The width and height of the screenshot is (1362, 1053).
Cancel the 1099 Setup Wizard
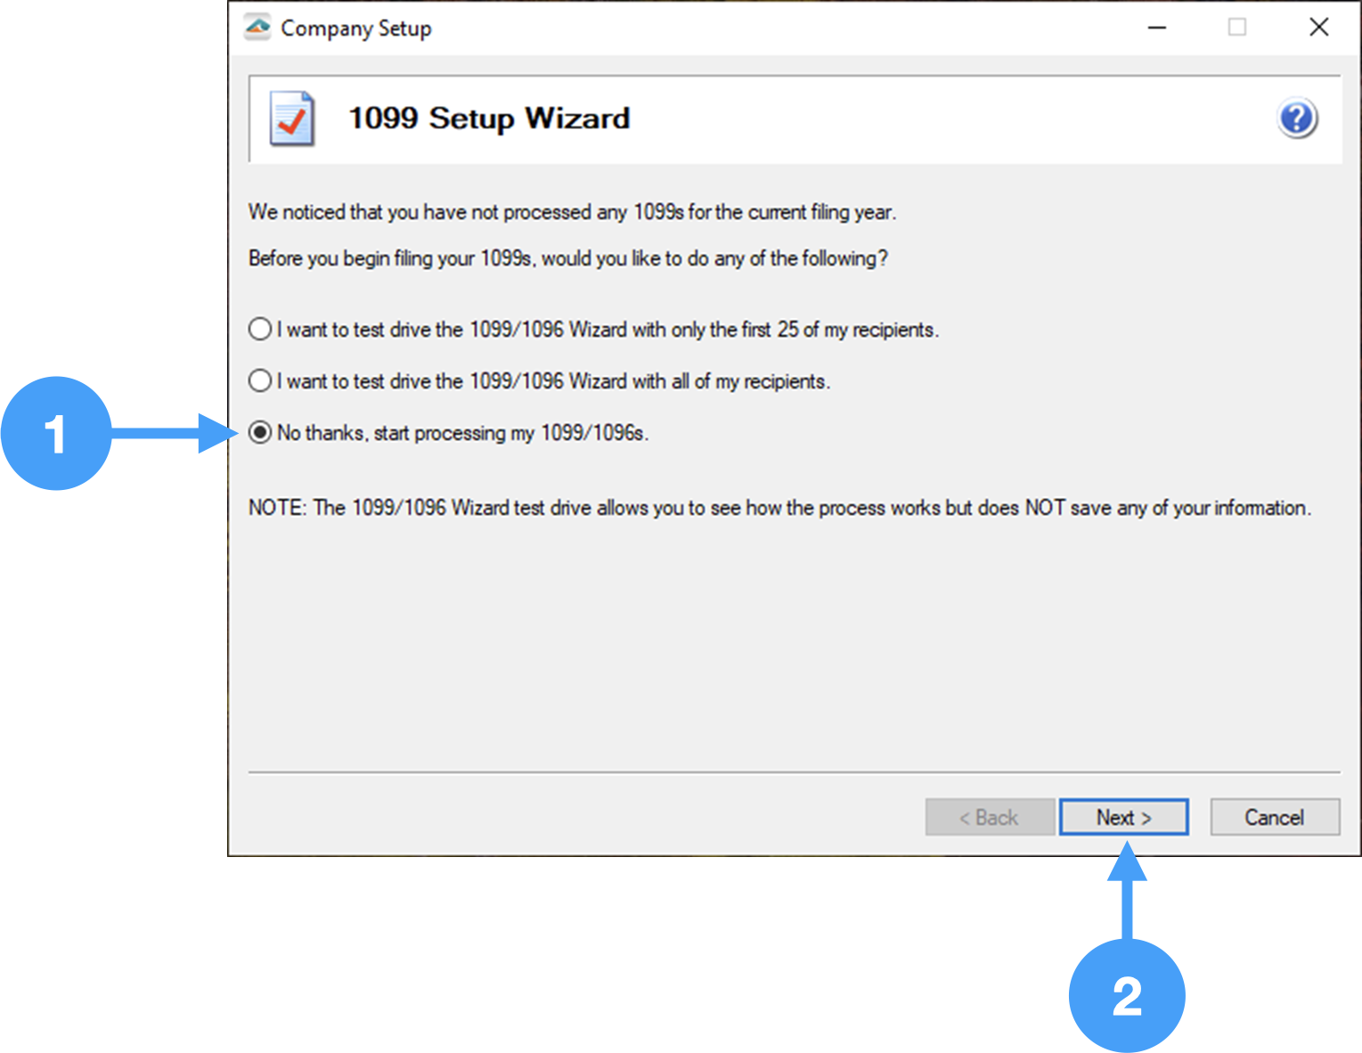point(1274,817)
